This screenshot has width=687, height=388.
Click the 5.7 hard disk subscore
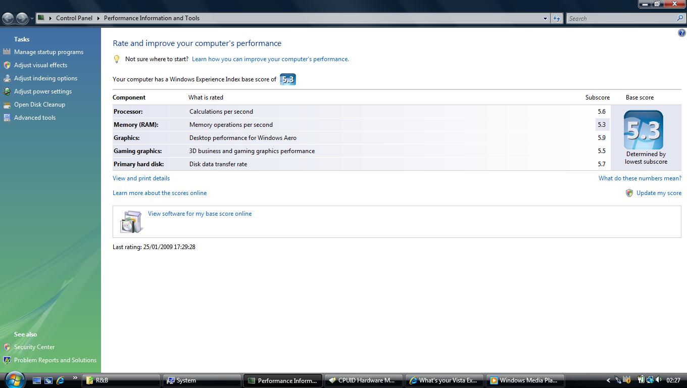(x=601, y=164)
